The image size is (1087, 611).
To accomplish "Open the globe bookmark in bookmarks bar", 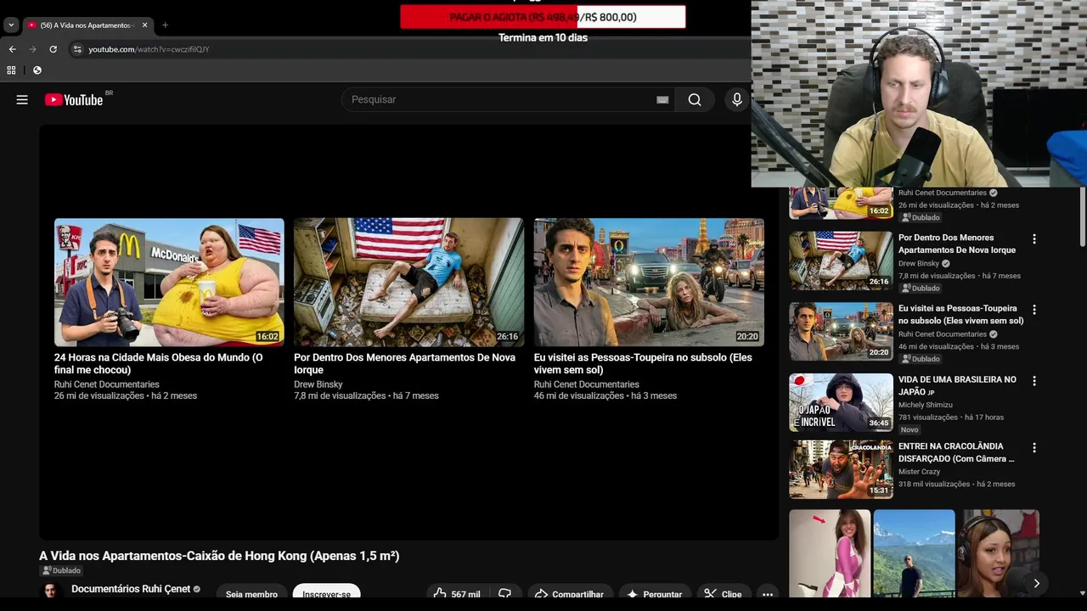I will coord(37,70).
